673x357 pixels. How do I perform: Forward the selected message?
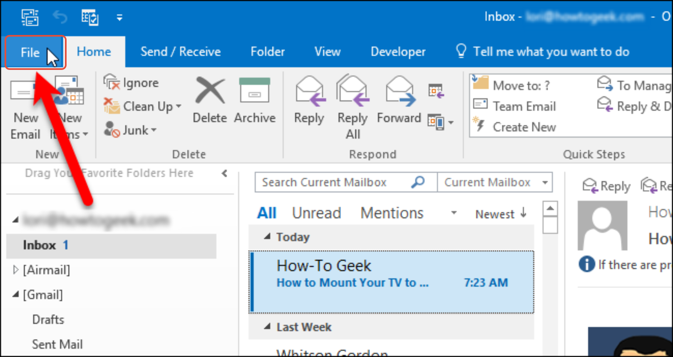pos(399,100)
